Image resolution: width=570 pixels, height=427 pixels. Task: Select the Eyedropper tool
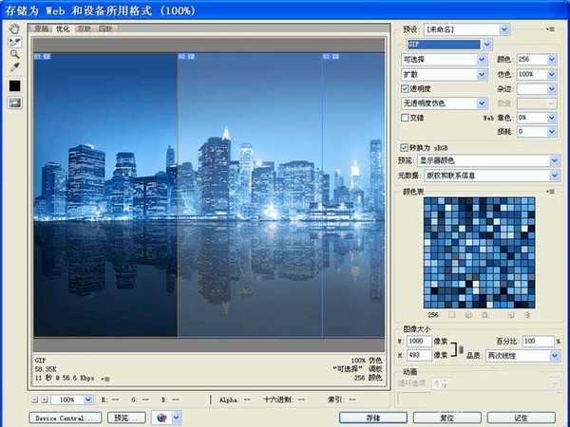pyautogui.click(x=15, y=67)
